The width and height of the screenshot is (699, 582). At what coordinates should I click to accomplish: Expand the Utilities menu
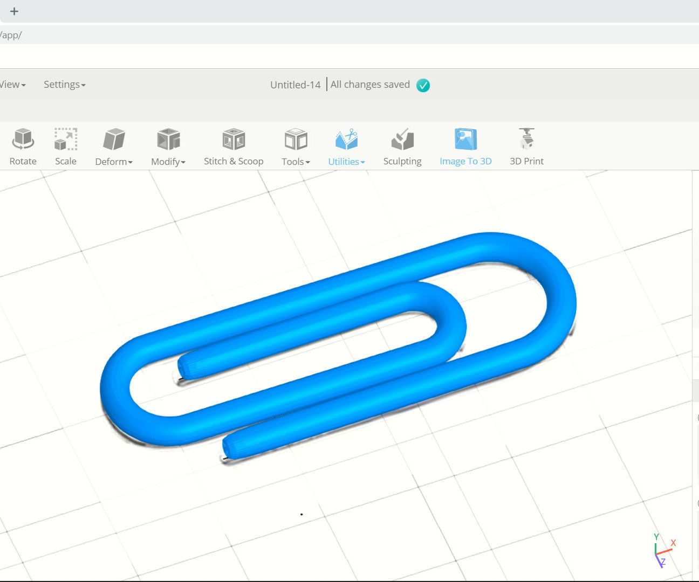tap(346, 145)
